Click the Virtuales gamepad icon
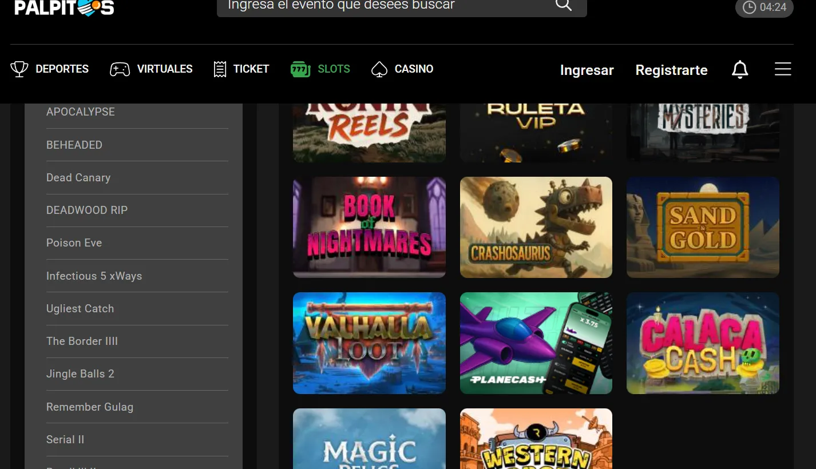The image size is (816, 469). pyautogui.click(x=120, y=69)
